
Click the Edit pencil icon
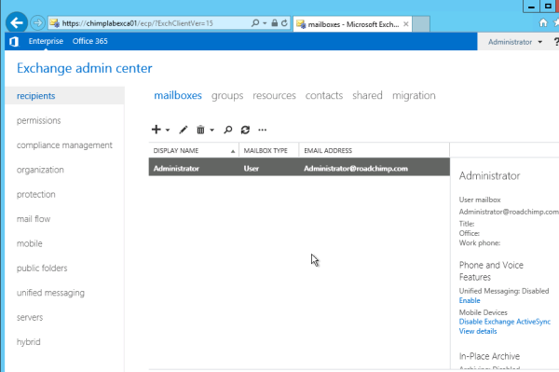(x=184, y=130)
